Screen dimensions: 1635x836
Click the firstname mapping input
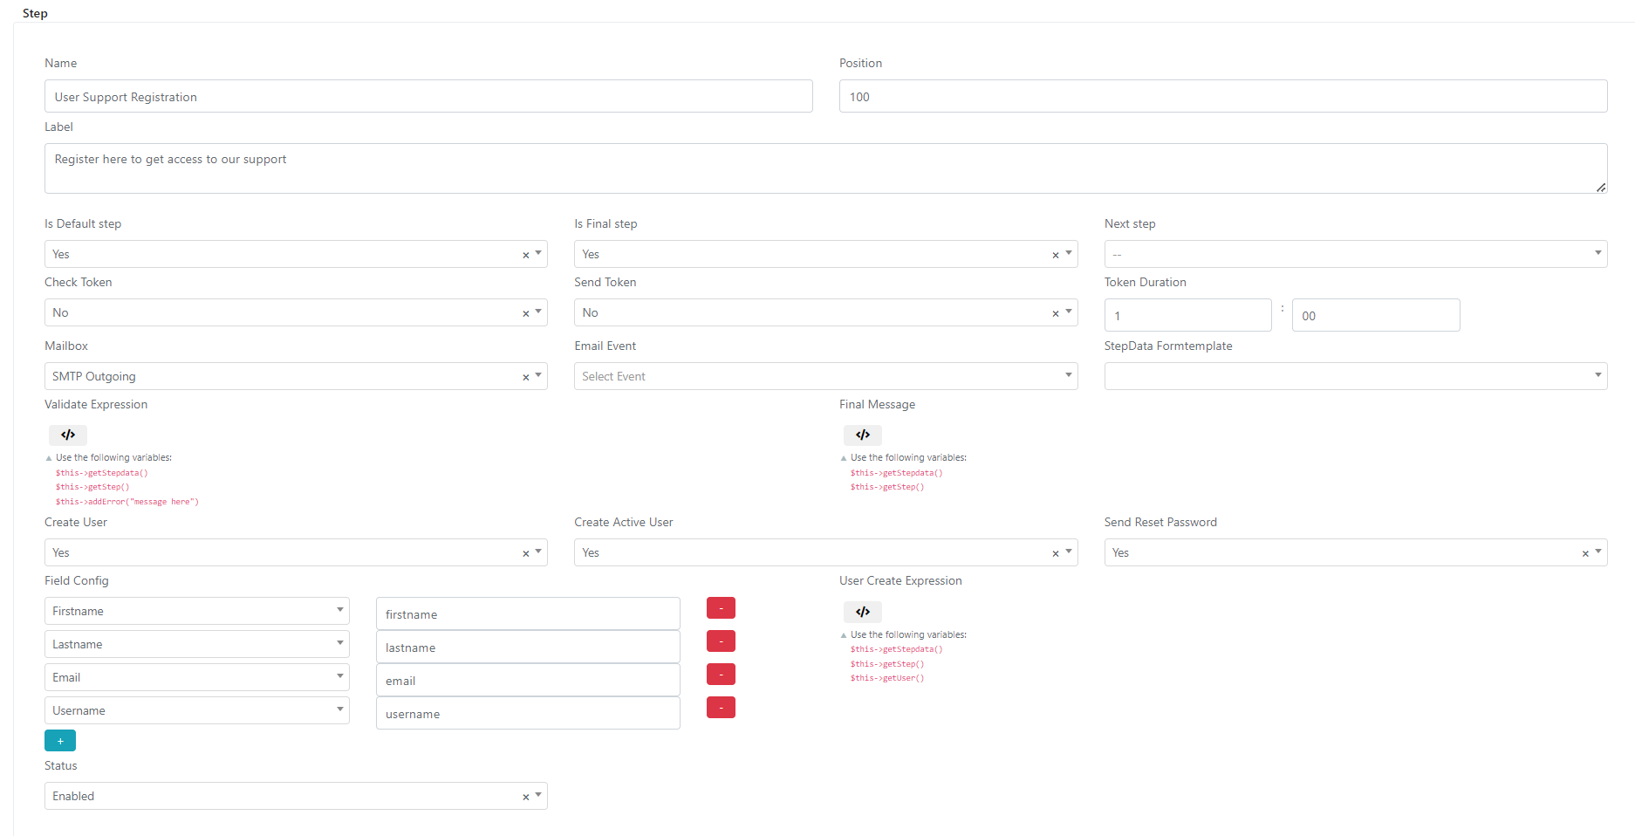(x=528, y=613)
